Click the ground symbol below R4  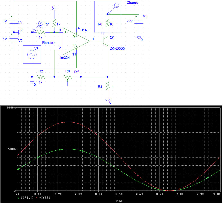tap(108, 100)
